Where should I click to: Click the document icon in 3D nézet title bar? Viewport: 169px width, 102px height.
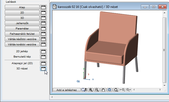click(x=55, y=7)
